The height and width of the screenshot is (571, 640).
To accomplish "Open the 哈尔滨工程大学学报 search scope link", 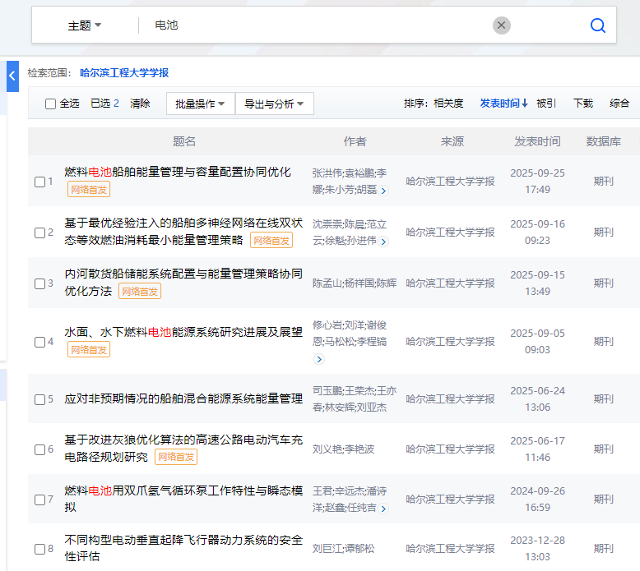I will 124,73.
